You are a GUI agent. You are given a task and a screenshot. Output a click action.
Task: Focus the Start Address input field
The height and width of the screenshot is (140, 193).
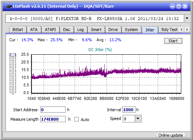(53, 110)
